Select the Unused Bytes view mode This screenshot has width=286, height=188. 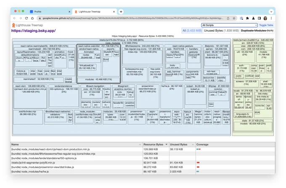click(x=221, y=31)
